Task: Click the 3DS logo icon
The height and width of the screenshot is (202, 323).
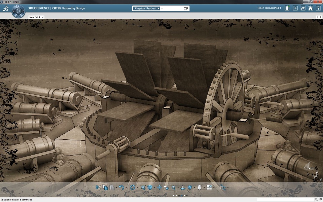Action: pyautogui.click(x=6, y=8)
